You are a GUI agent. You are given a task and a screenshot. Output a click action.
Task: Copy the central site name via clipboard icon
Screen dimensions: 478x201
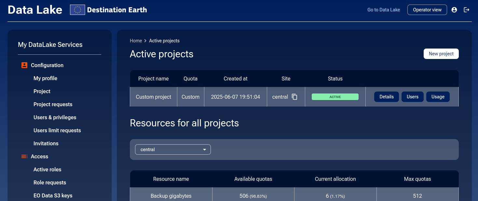[295, 97]
